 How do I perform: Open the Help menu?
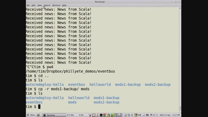point(64,5)
